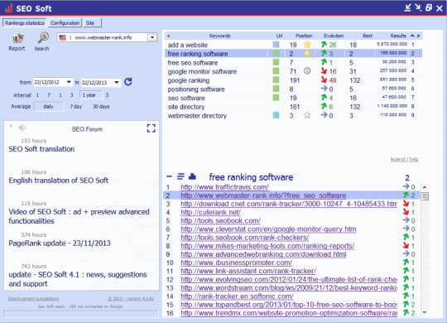Viewport: 447px width, 323px height.
Task: Open the ibusinesspromoter.com result link
Action: [x=236, y=263]
